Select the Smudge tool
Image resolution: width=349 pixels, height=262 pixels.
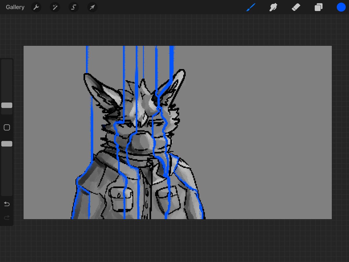(273, 7)
